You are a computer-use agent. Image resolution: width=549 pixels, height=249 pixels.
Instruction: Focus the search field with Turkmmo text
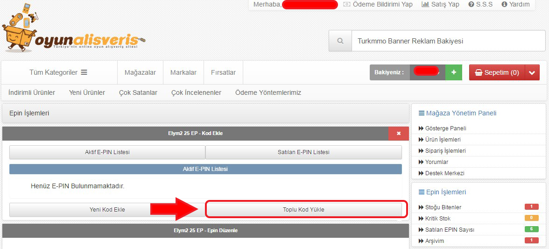click(x=449, y=41)
